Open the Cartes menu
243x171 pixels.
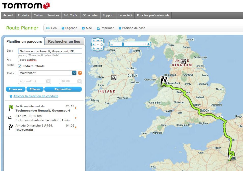pyautogui.click(x=38, y=15)
